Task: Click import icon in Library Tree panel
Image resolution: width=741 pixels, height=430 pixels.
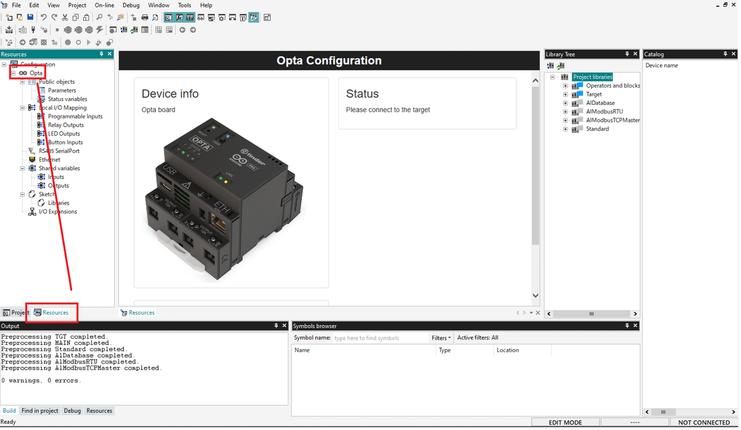Action: 550,65
